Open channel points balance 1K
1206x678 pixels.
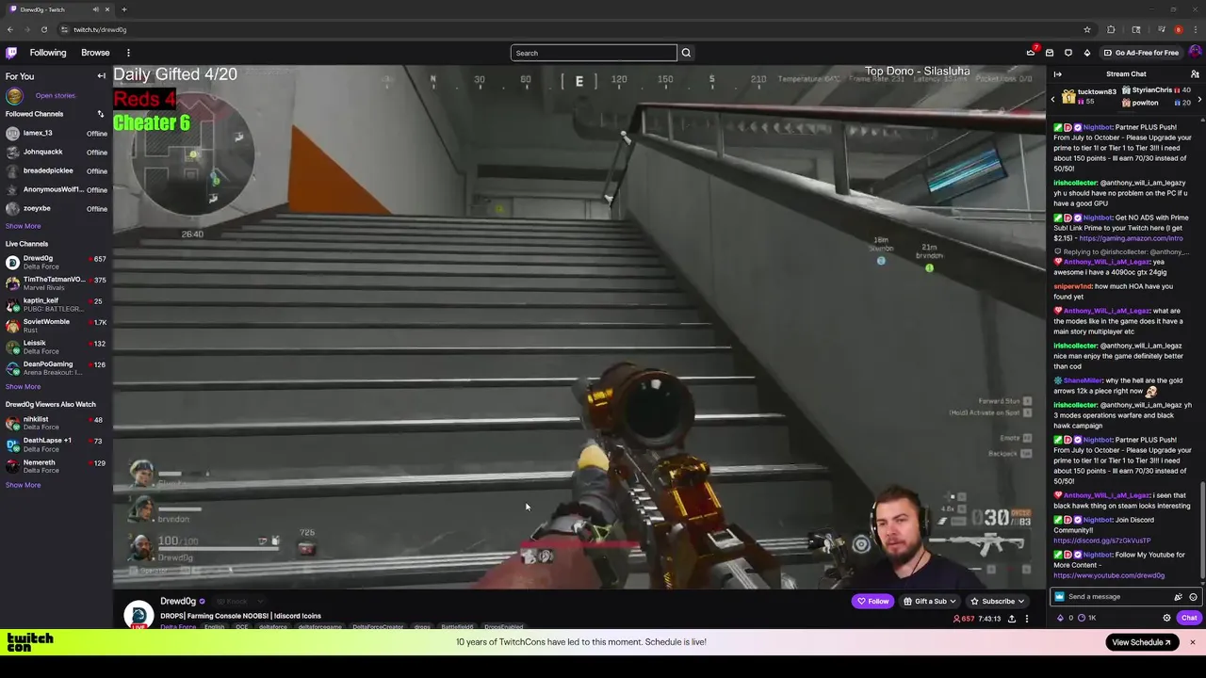(1087, 618)
